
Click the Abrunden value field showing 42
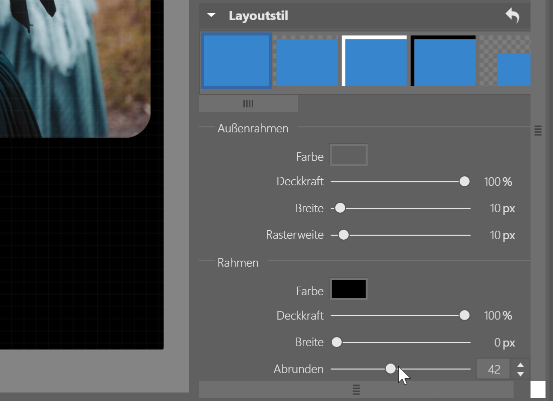pyautogui.click(x=493, y=370)
